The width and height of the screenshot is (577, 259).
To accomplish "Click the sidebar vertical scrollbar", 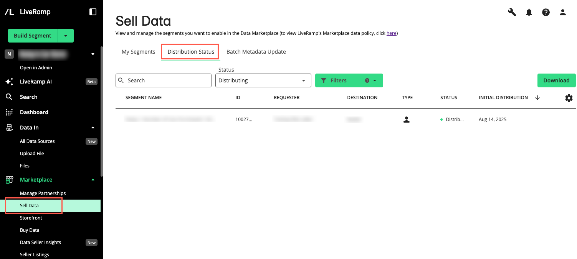I will click(101, 111).
